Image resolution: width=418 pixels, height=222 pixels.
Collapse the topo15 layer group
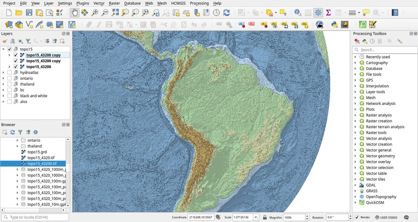pyautogui.click(x=3, y=49)
